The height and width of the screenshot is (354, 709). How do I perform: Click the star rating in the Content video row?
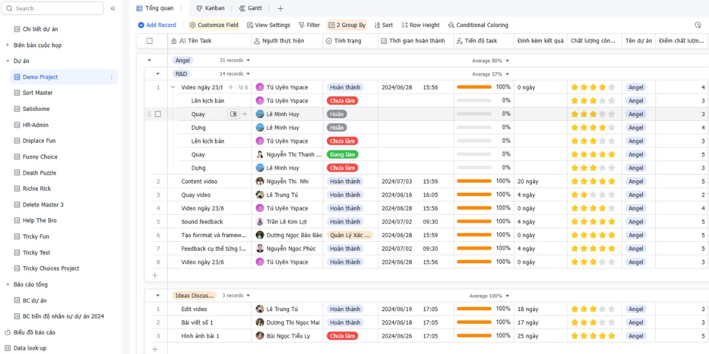593,182
